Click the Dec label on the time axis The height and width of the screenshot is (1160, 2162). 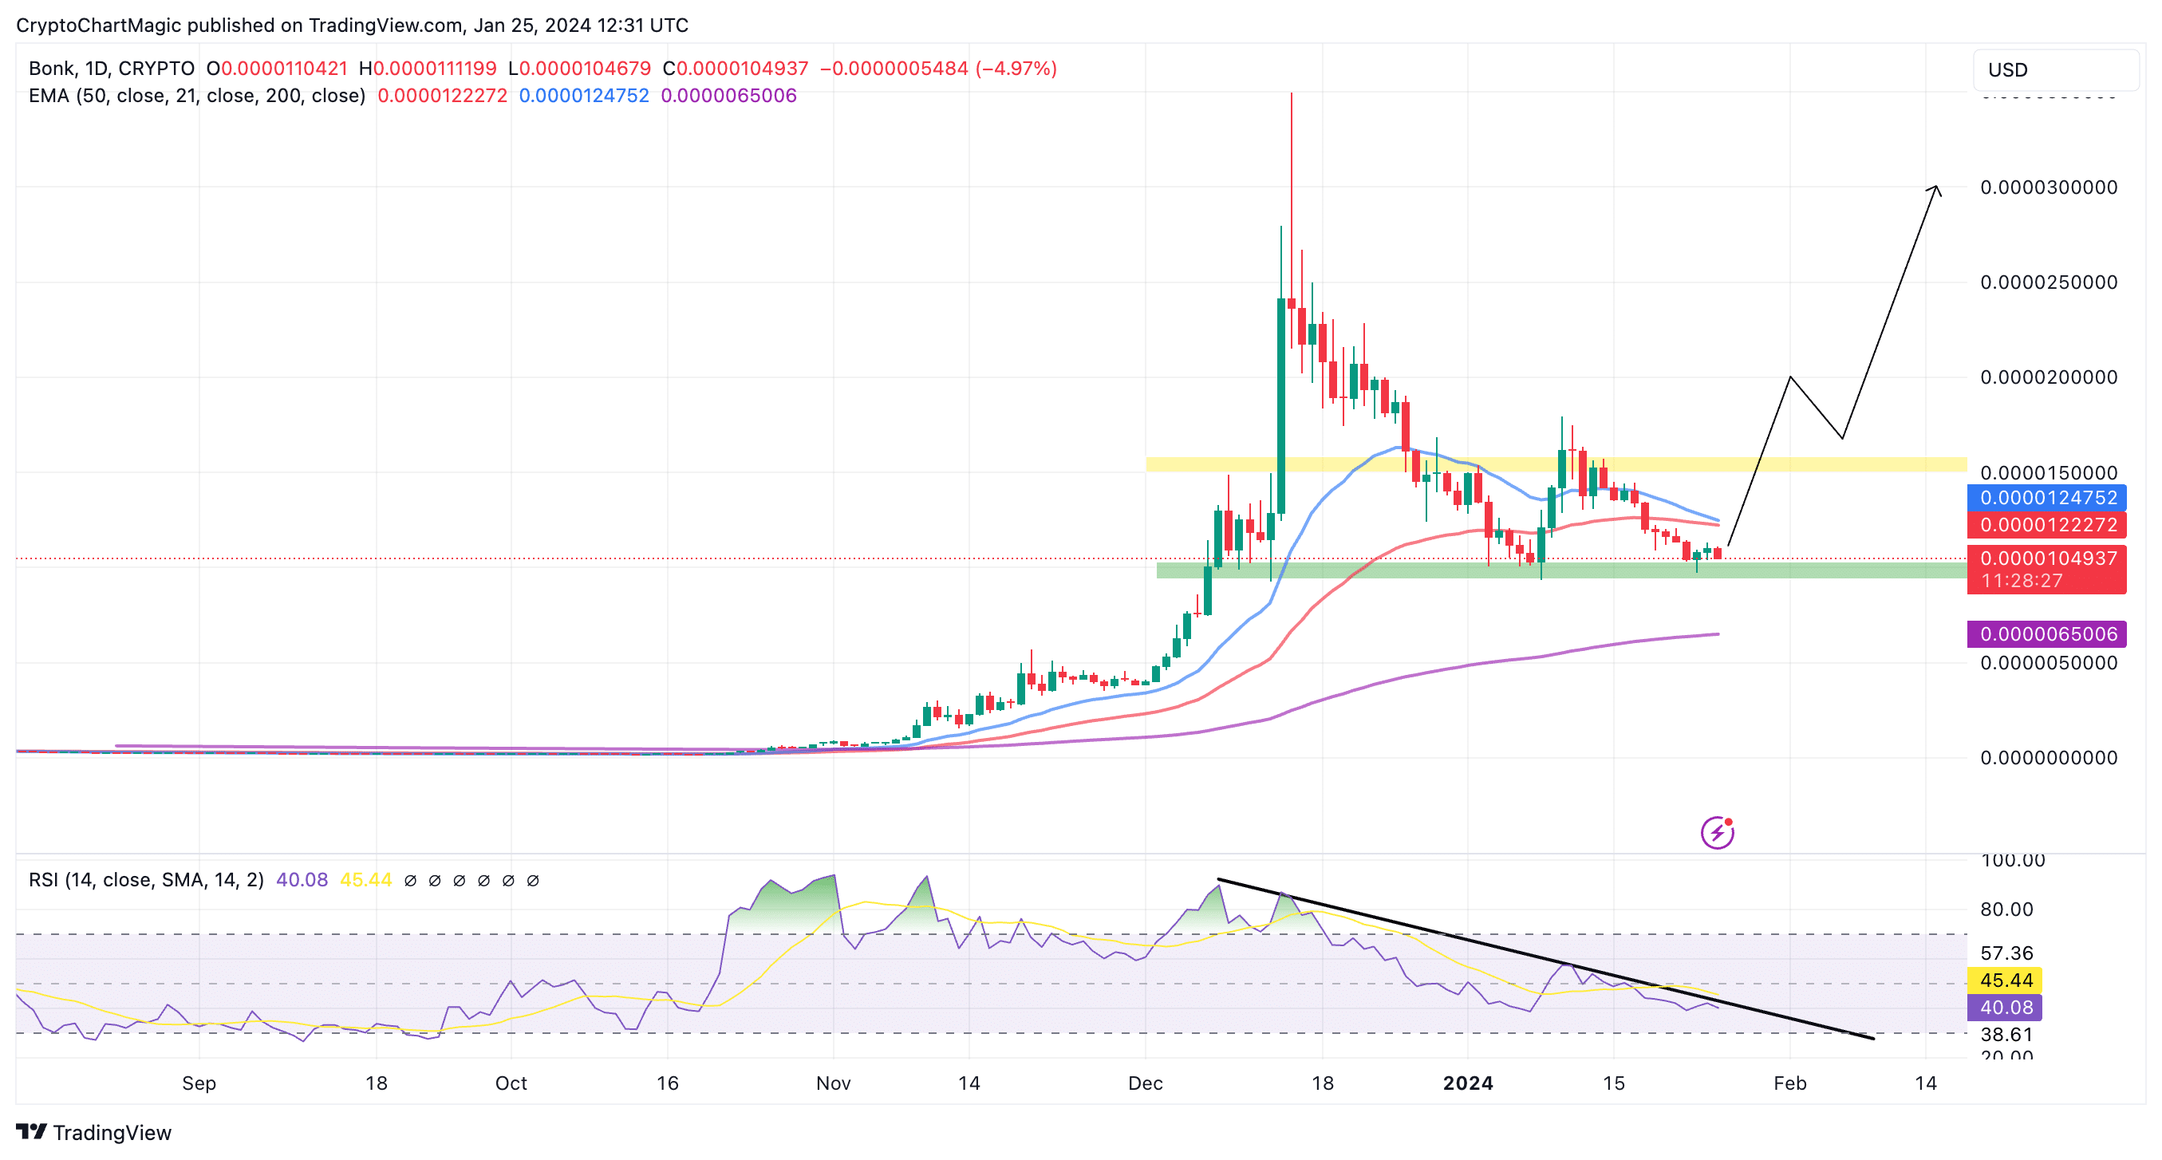click(1146, 1083)
